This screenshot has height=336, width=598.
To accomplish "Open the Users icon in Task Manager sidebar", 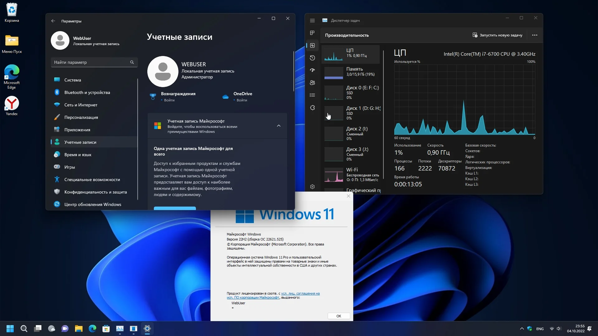I will pos(312,83).
